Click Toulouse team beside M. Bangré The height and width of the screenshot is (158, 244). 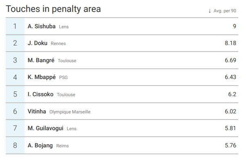[67, 61]
